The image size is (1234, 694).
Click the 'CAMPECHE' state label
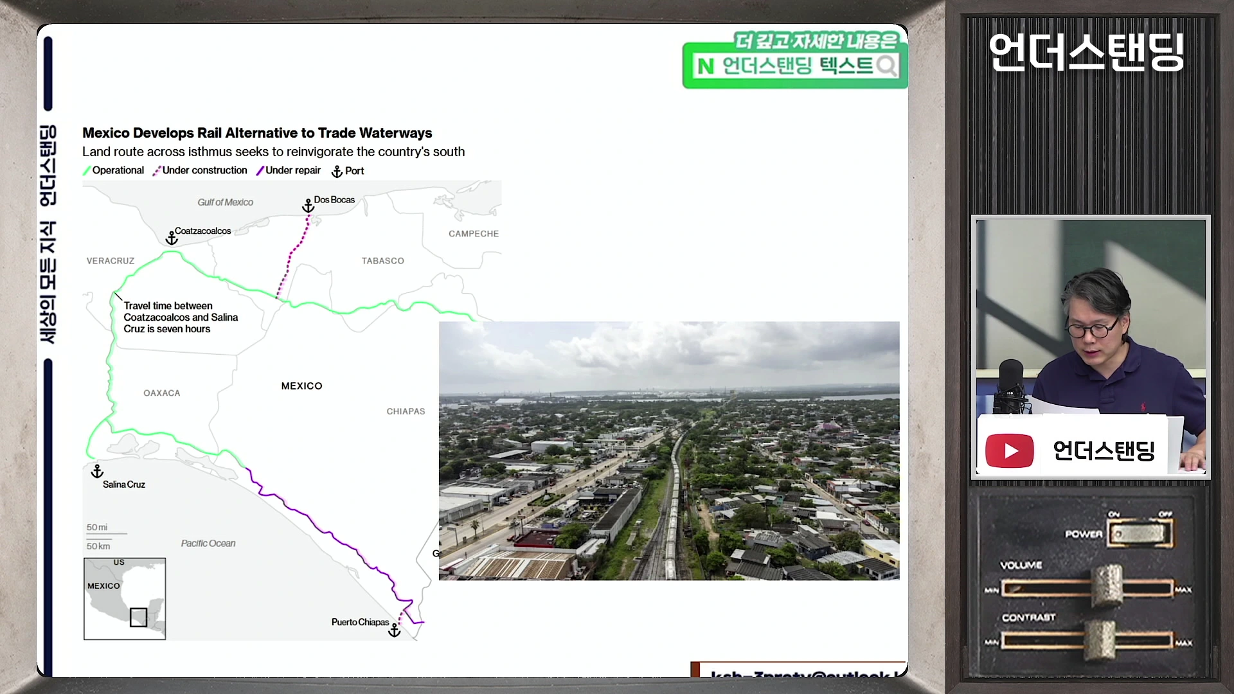tap(474, 234)
